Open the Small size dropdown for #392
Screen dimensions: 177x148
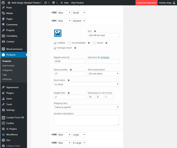click(x=79, y=13)
